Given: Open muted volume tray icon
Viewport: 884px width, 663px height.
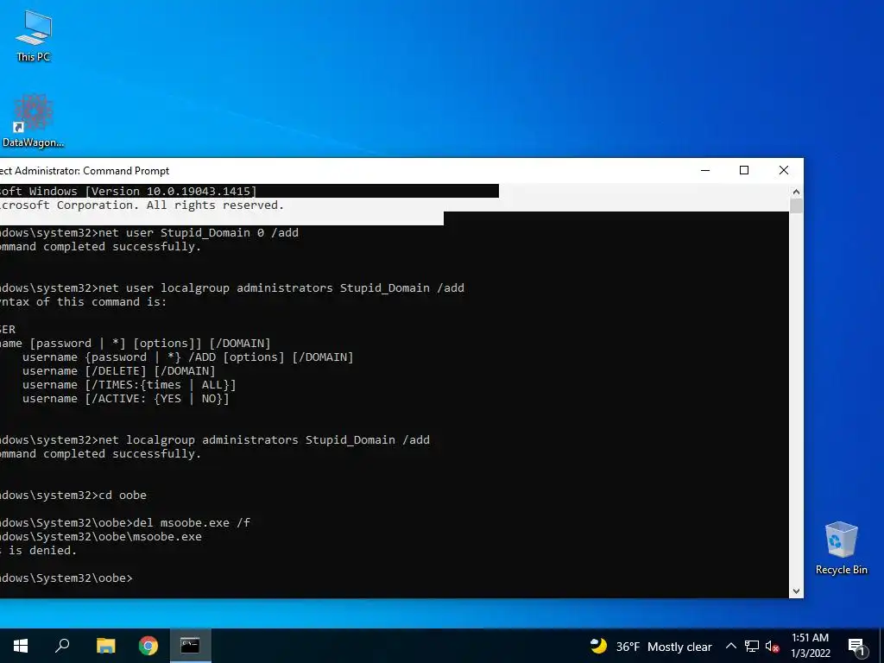Looking at the screenshot, I should 773,646.
